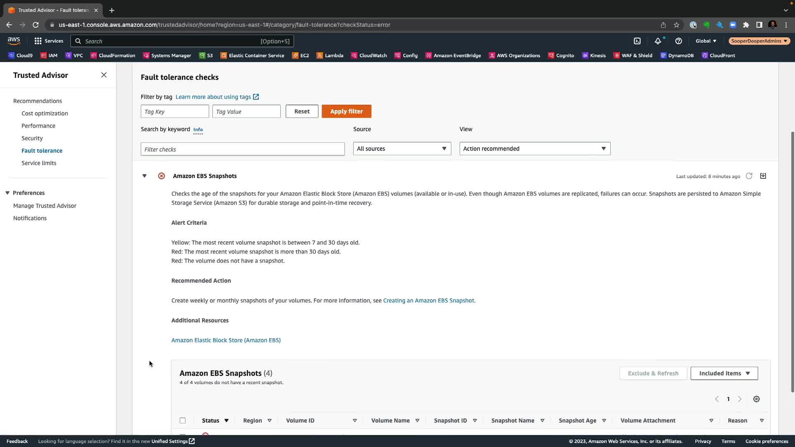Click the Apply filter button
The height and width of the screenshot is (447, 795).
pyautogui.click(x=346, y=111)
